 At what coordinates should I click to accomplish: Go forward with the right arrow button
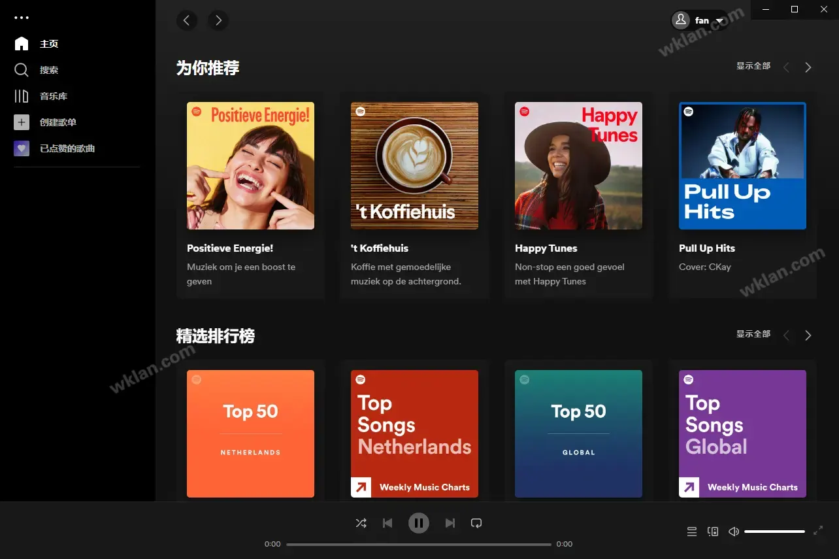pos(218,20)
